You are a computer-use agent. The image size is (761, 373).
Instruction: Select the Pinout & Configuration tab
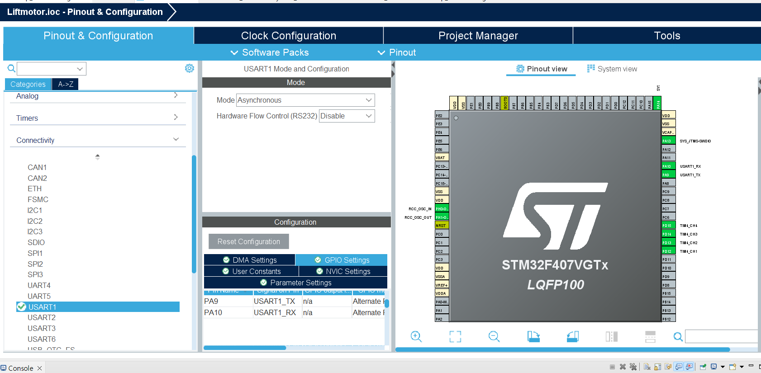click(98, 36)
